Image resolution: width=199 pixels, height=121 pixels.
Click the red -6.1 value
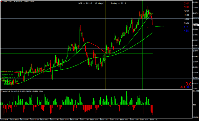[x=182, y=87]
